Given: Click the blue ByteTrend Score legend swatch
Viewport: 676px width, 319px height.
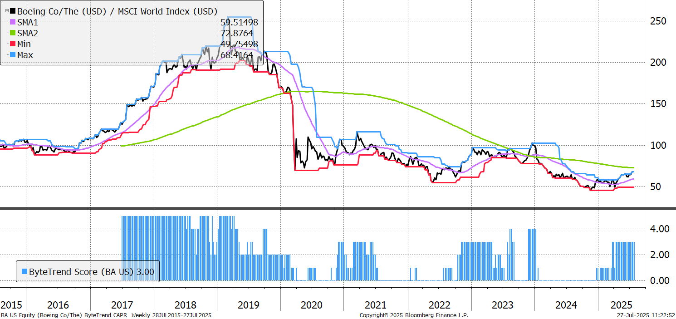Looking at the screenshot, I should [24, 272].
